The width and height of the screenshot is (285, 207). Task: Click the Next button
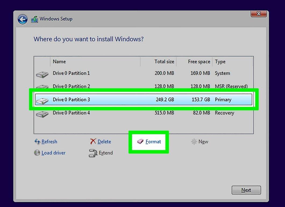246,190
